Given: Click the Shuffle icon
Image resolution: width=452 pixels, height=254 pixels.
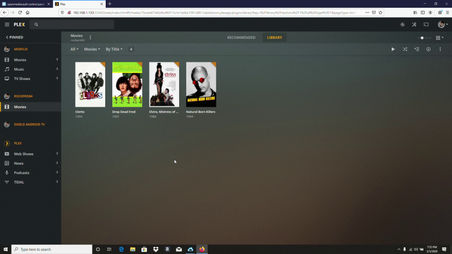Looking at the screenshot, I should tap(405, 49).
